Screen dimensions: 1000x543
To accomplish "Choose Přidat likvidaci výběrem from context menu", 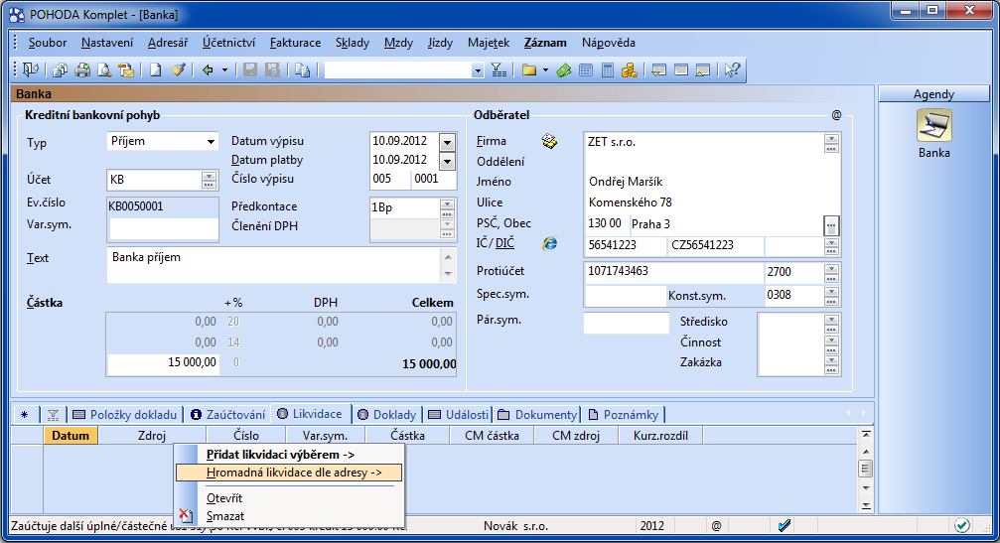I will click(x=290, y=455).
